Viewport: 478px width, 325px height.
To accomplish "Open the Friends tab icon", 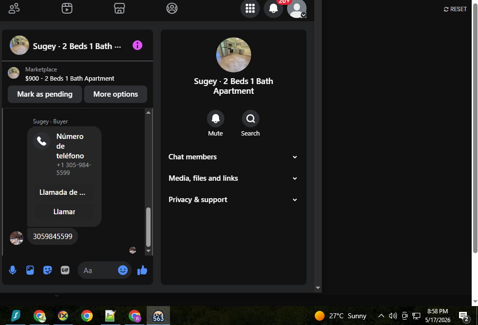I will point(14,8).
